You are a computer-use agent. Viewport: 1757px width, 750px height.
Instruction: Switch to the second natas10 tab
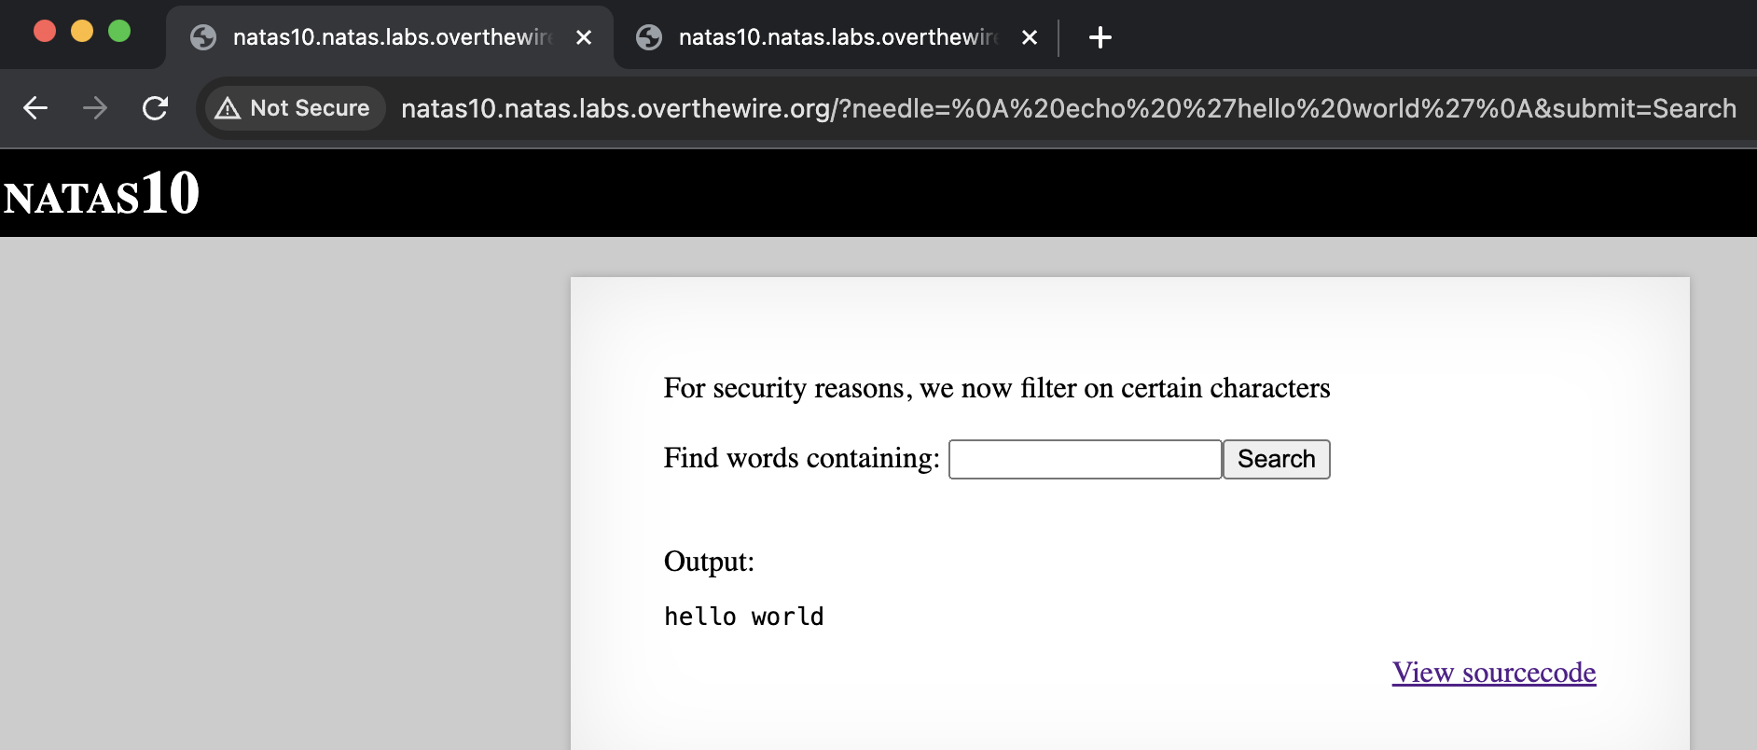tap(836, 37)
